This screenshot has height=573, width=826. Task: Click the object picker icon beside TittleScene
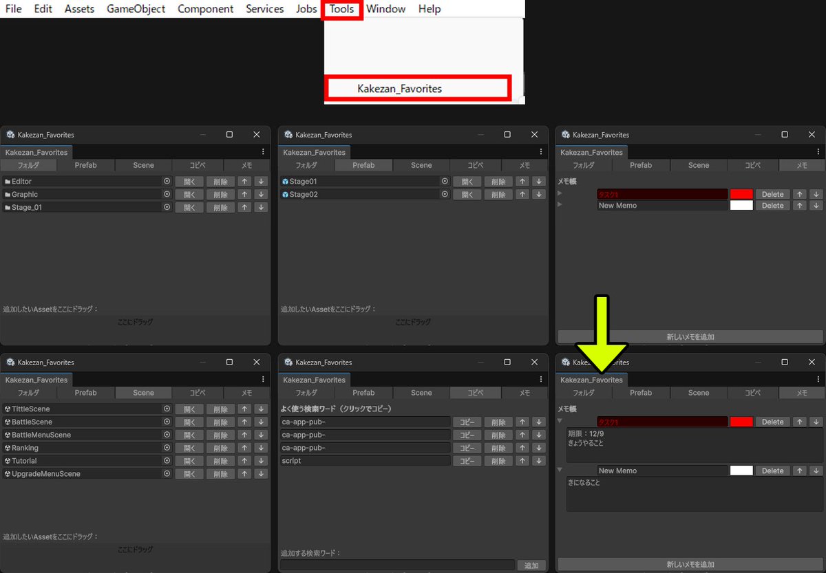[167, 409]
